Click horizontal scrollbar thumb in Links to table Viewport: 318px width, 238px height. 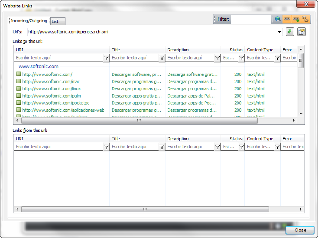(139, 121)
